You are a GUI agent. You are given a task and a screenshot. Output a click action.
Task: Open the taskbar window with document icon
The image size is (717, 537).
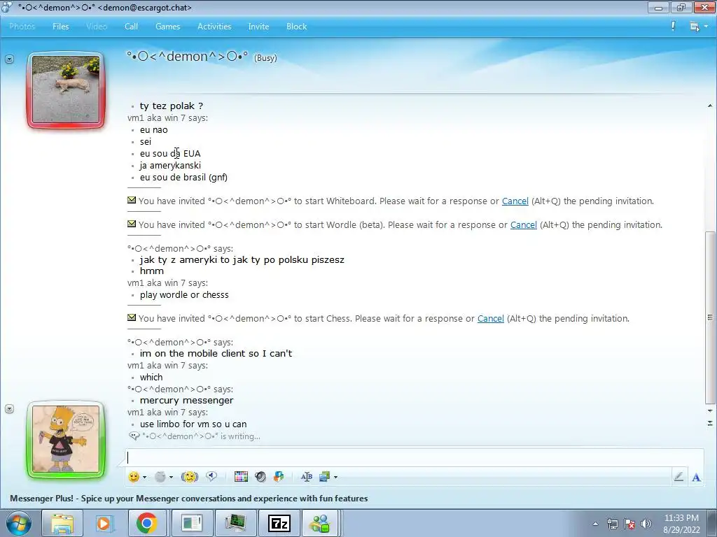coord(191,523)
